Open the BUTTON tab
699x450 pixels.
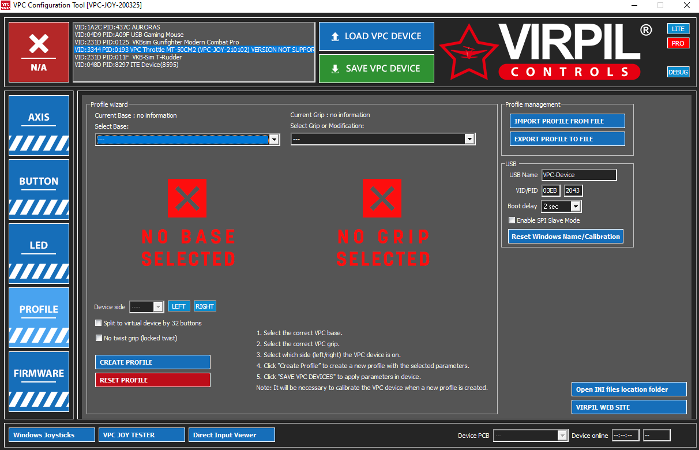[39, 189]
